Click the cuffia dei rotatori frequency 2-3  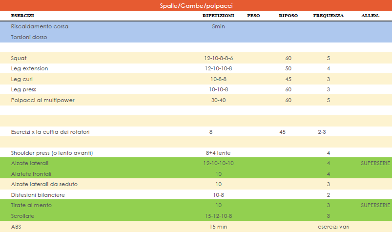coord(322,132)
